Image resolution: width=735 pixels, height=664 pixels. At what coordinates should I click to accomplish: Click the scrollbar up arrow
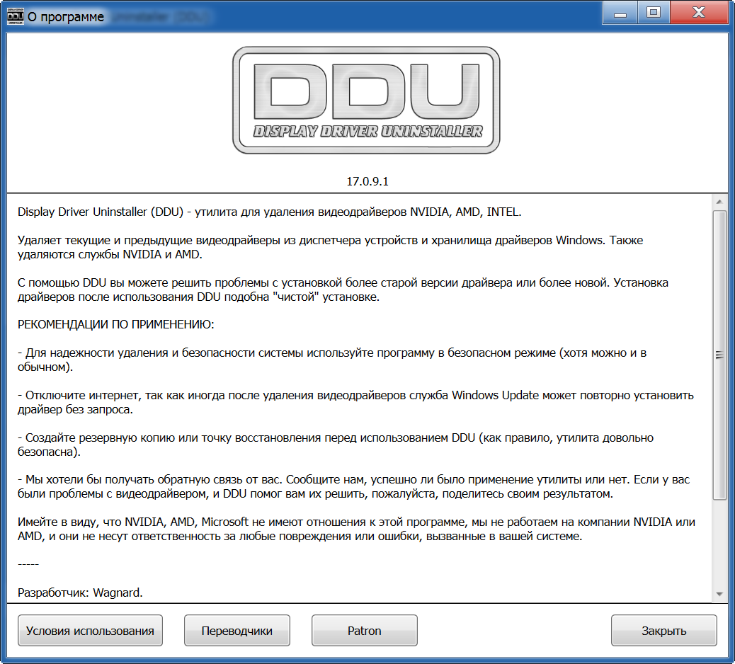719,201
